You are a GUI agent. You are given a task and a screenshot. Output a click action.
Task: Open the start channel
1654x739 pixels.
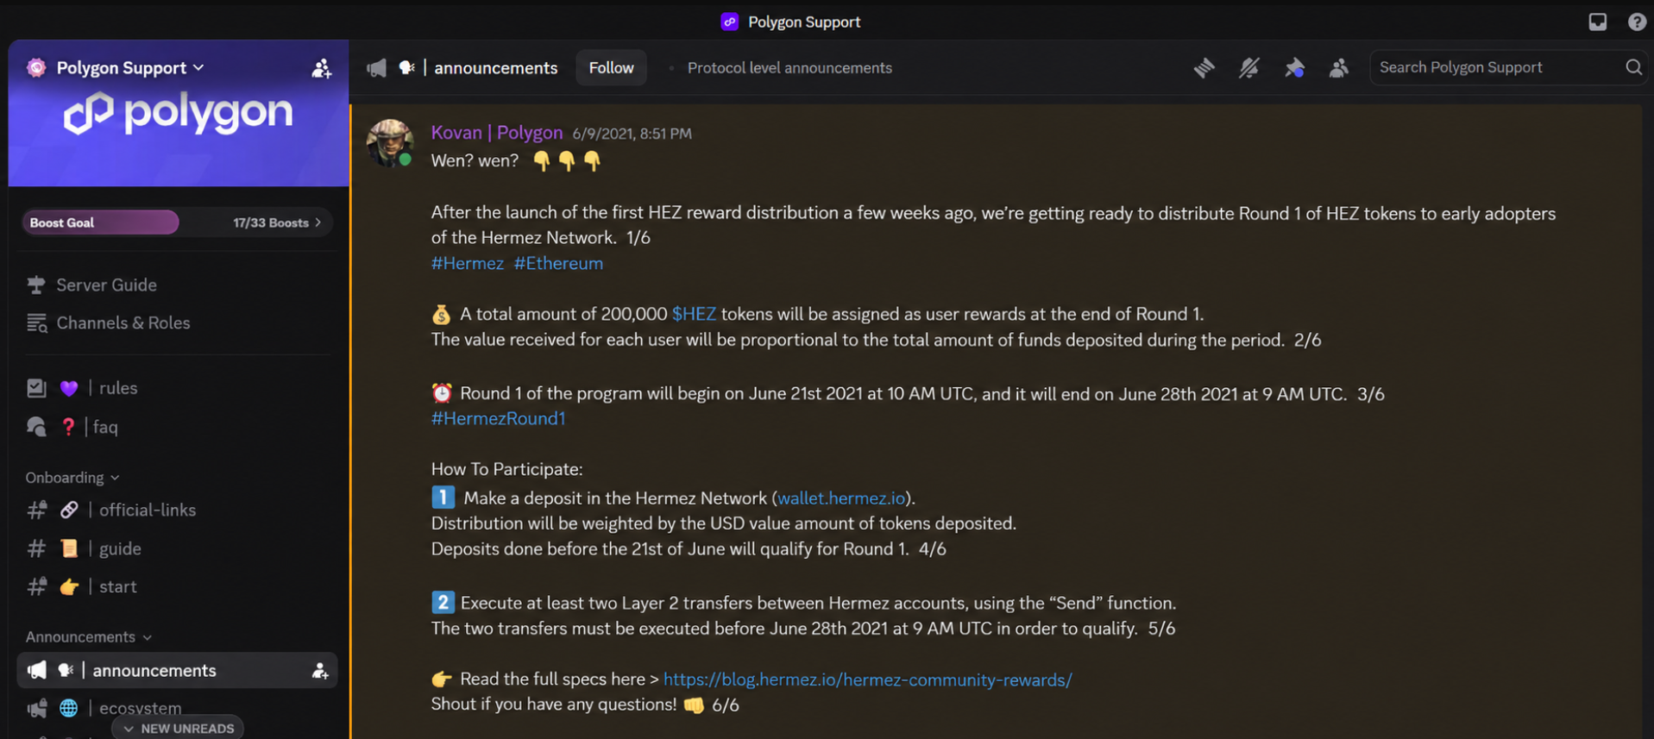click(x=177, y=586)
